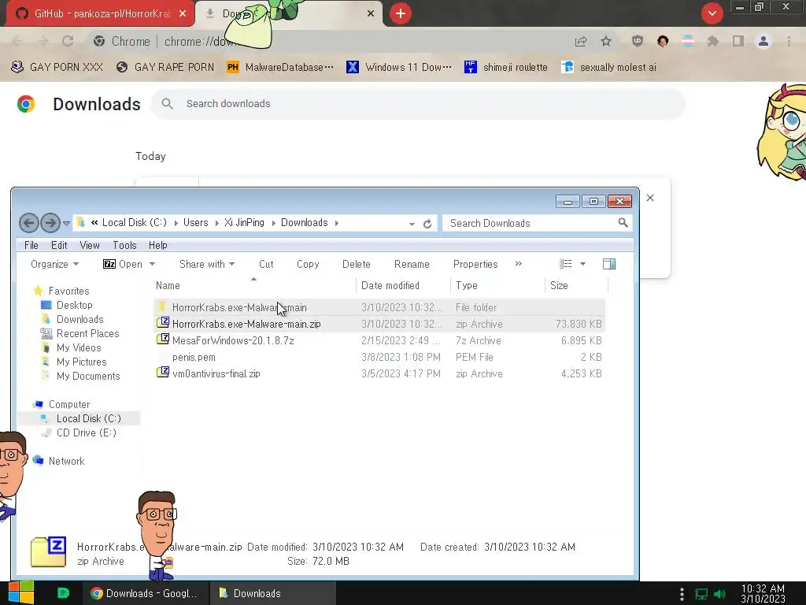Click Delete in the toolbar

click(357, 264)
